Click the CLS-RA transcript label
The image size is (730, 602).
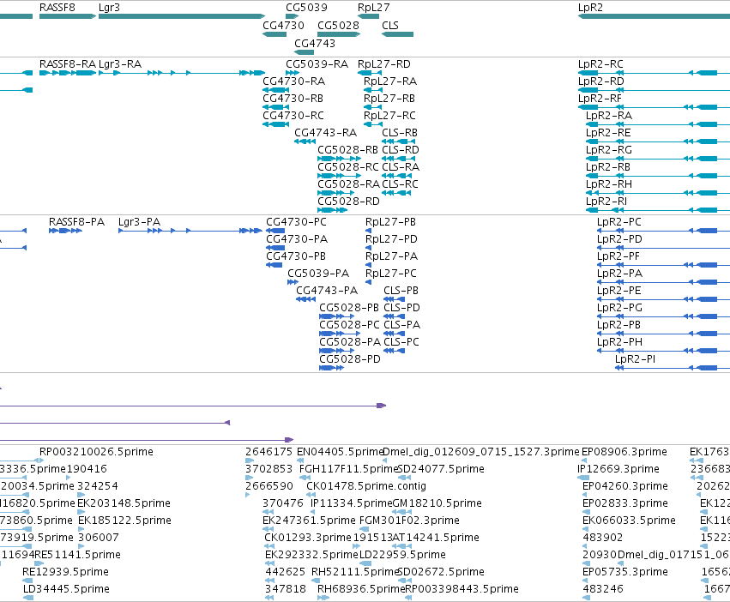[x=401, y=166]
